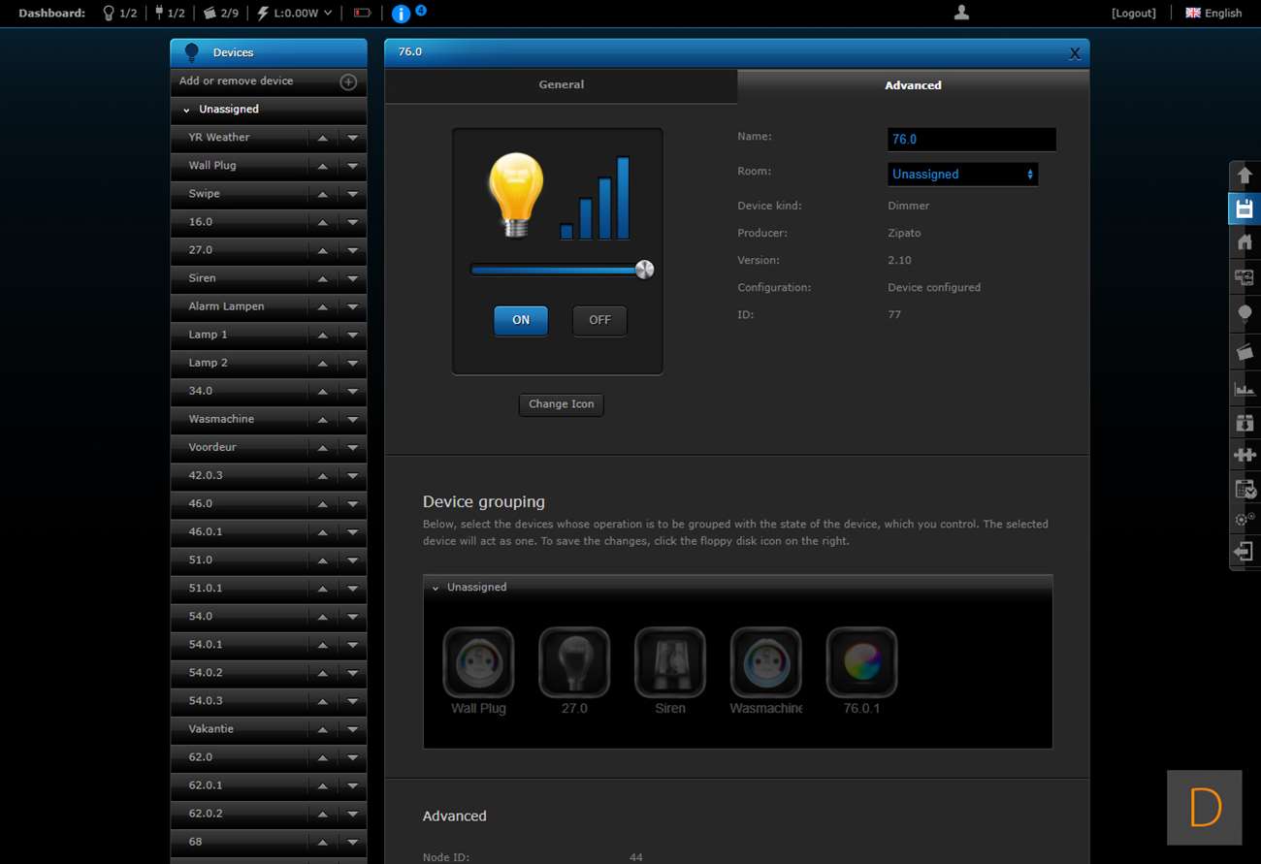Click the dimmer level slider handle

(644, 270)
